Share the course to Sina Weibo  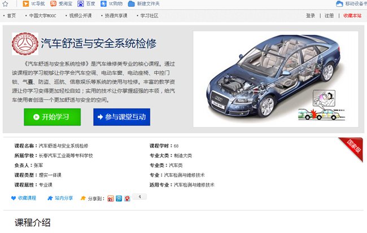[111, 198]
